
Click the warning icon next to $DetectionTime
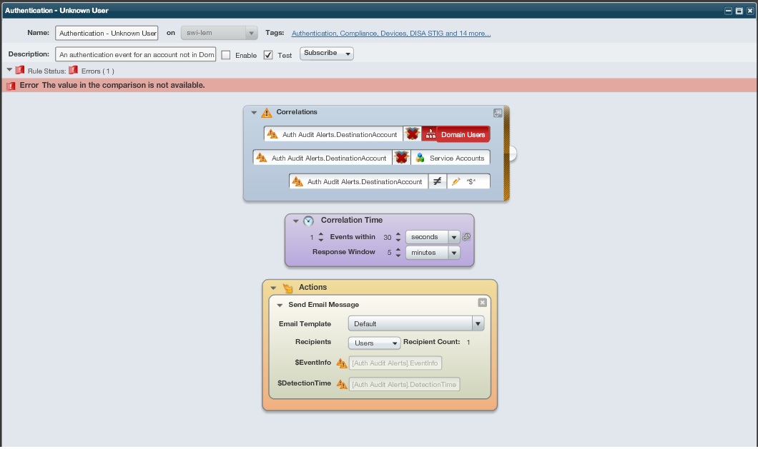coord(342,384)
